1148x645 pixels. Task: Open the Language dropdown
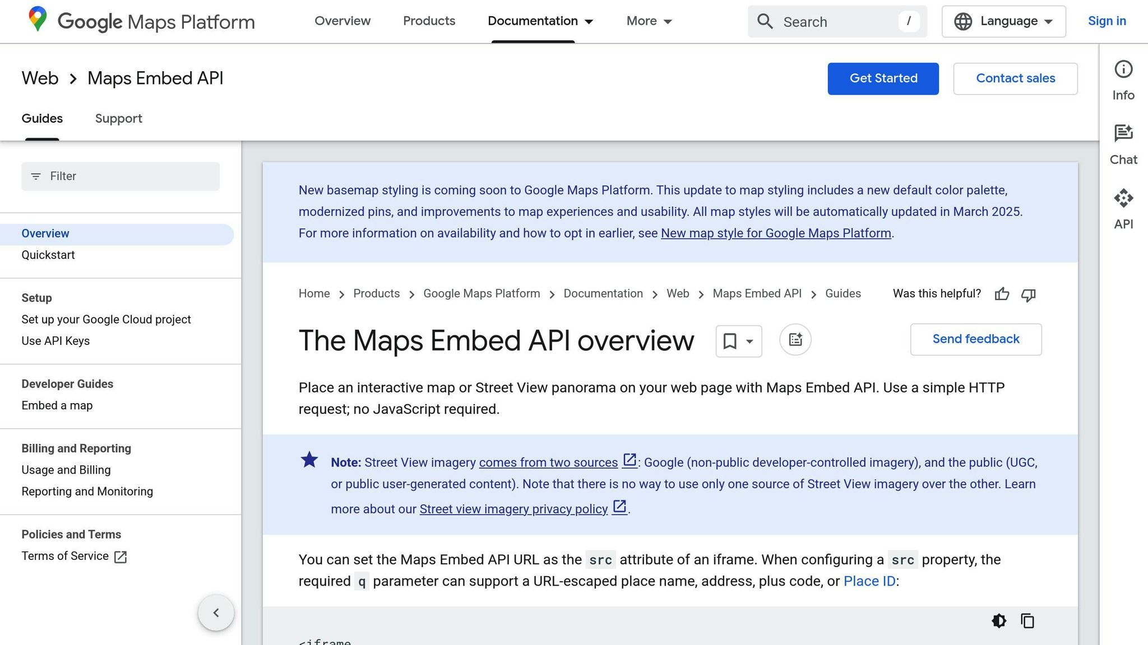[x=1004, y=21]
